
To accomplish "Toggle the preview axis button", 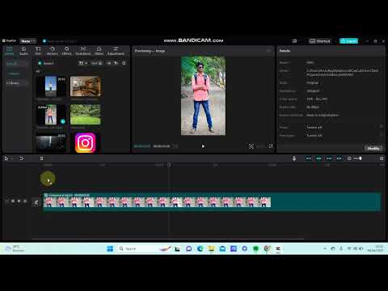I will pos(339,158).
